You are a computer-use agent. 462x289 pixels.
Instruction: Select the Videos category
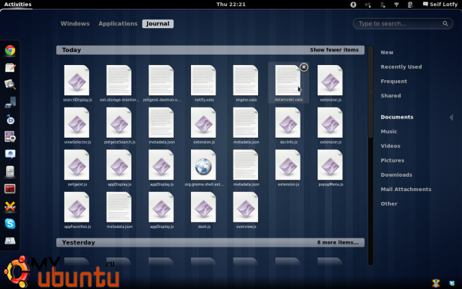[x=390, y=146]
